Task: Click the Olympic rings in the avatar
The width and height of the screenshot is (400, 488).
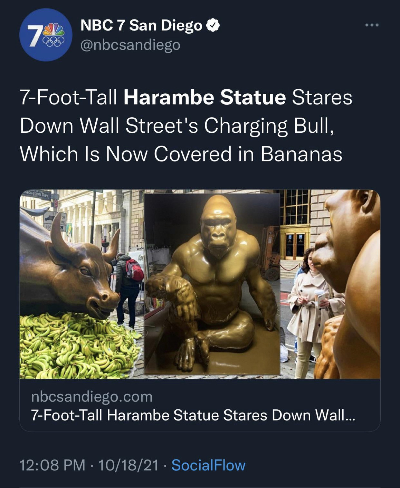Action: point(55,42)
